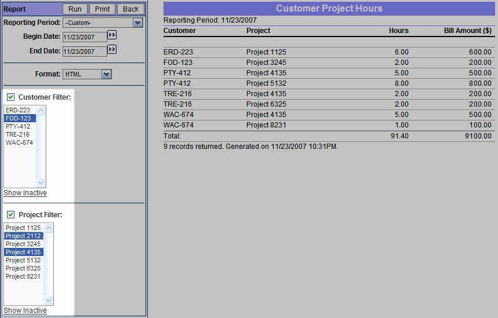The width and height of the screenshot is (498, 318).
Task: Toggle the Customer Filter checkbox
Action: coord(10,97)
